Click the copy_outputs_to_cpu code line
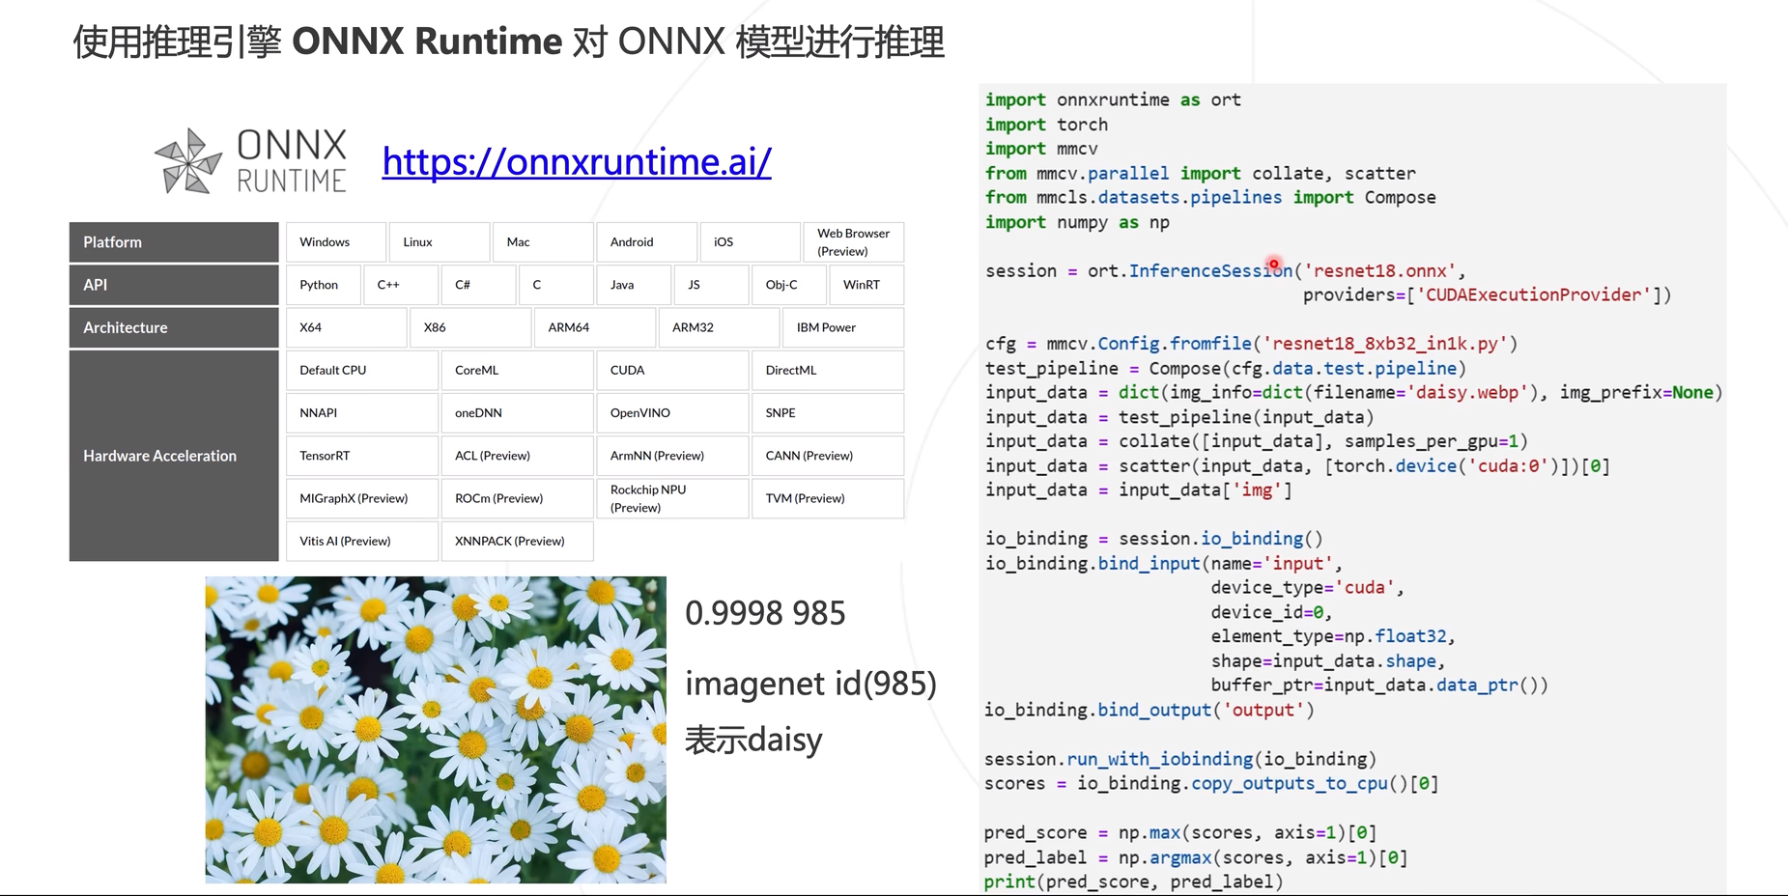 pyautogui.click(x=1211, y=784)
